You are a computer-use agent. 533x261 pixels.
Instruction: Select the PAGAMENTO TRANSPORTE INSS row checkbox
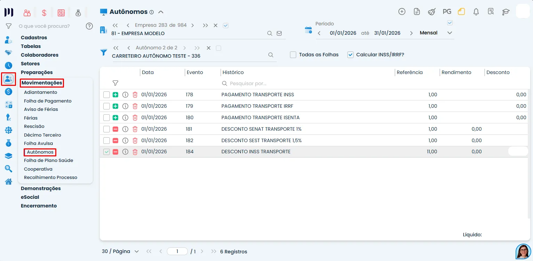[x=106, y=95]
